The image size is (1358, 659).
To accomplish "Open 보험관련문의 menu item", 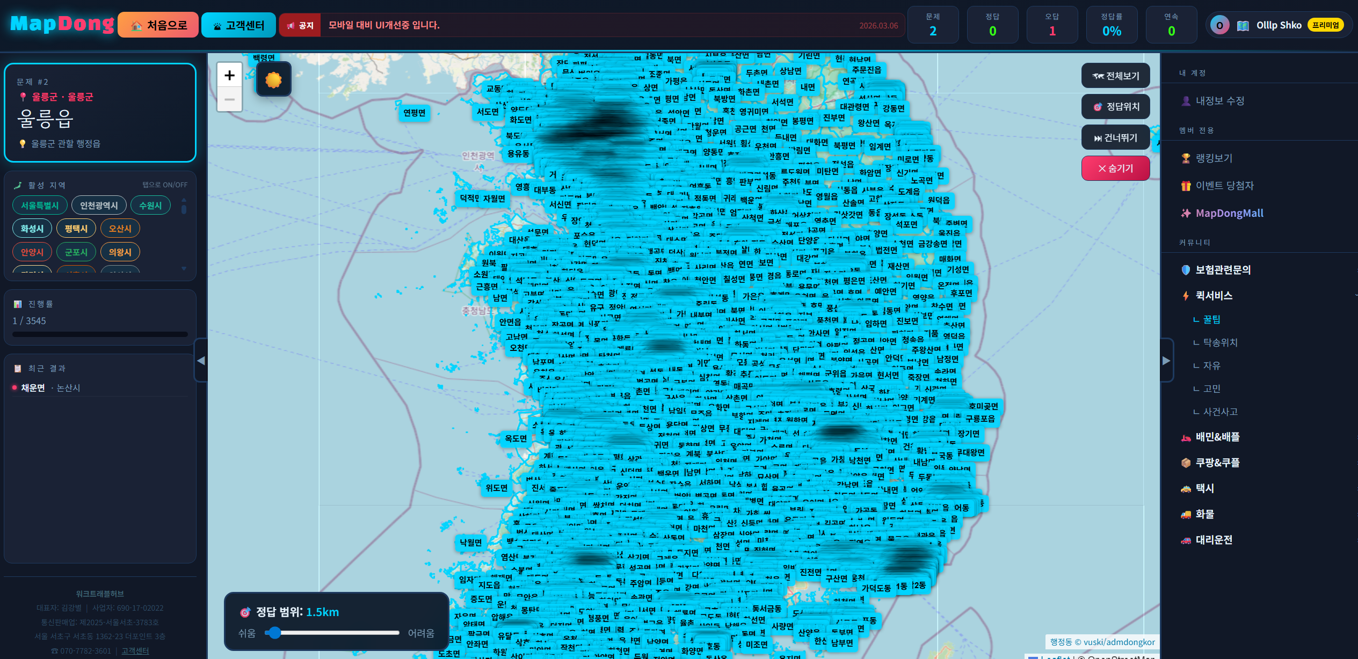I will click(x=1223, y=270).
